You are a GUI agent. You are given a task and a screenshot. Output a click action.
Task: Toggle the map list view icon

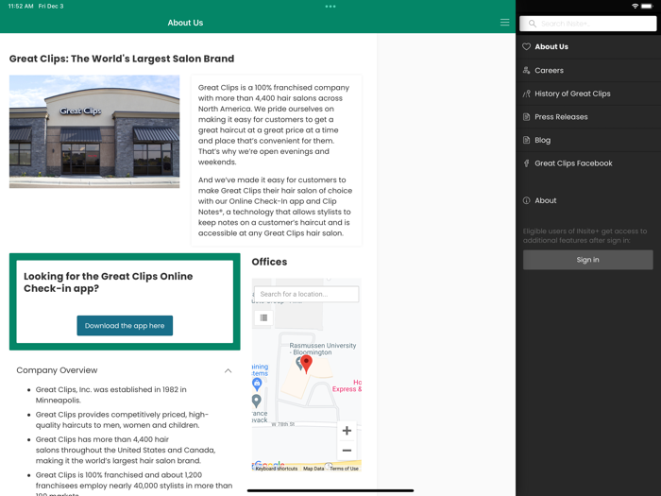pyautogui.click(x=263, y=317)
